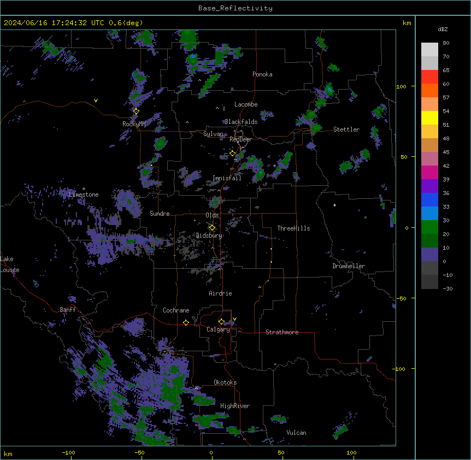Screen dimensions: 471x460
Task: Click the Olds town label
Action: click(212, 215)
